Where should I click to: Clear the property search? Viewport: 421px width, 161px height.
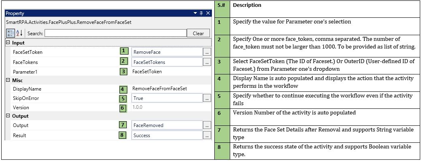(199, 33)
